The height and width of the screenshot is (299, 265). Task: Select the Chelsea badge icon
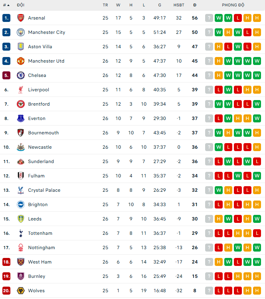pos(21,75)
